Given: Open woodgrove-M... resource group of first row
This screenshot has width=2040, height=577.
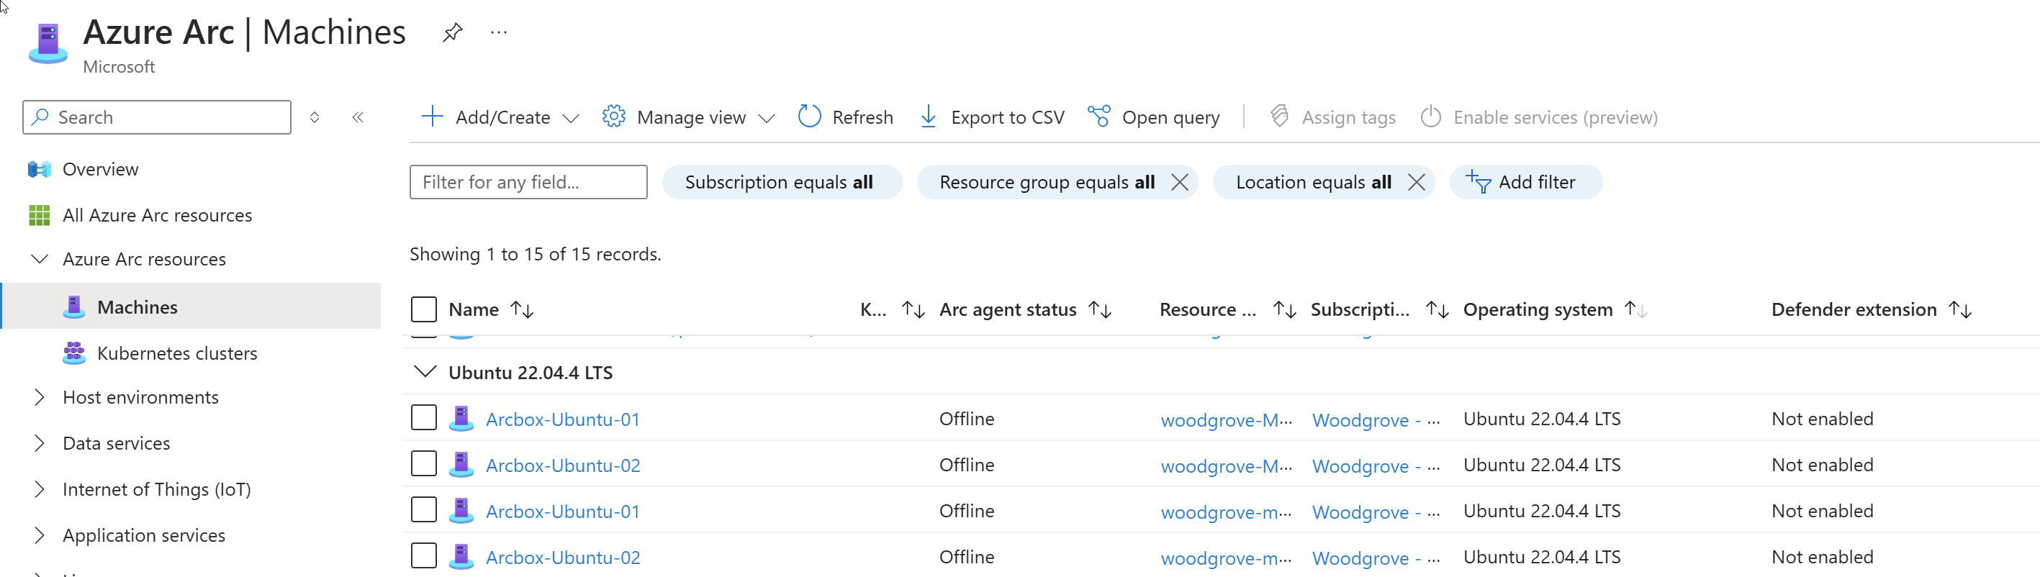Looking at the screenshot, I should tap(1226, 419).
